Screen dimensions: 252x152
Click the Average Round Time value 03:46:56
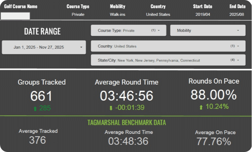tap(126, 96)
